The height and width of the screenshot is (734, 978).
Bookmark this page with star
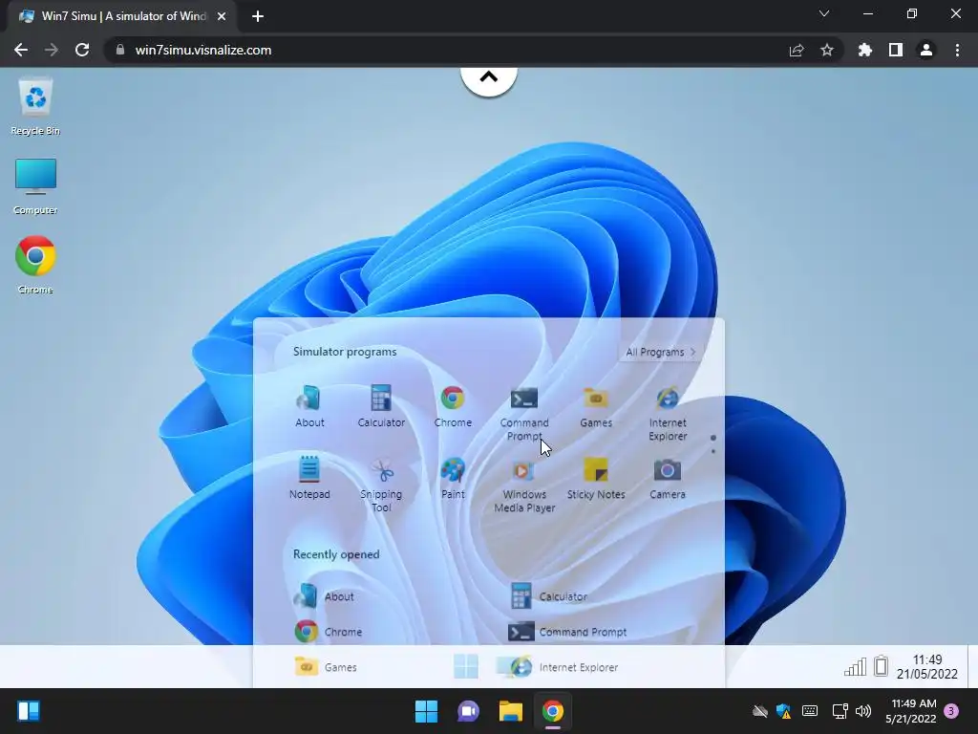tap(827, 50)
